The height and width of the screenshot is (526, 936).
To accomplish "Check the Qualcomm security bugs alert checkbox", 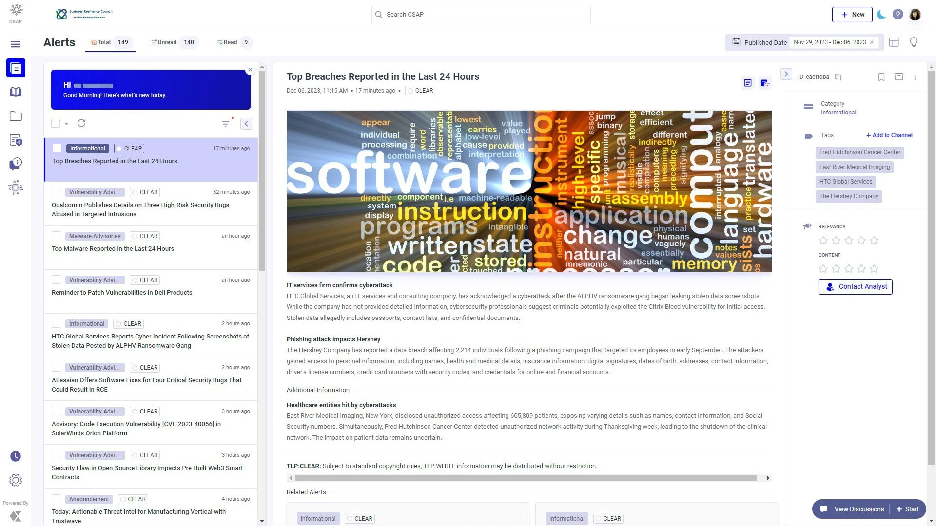I will point(56,192).
